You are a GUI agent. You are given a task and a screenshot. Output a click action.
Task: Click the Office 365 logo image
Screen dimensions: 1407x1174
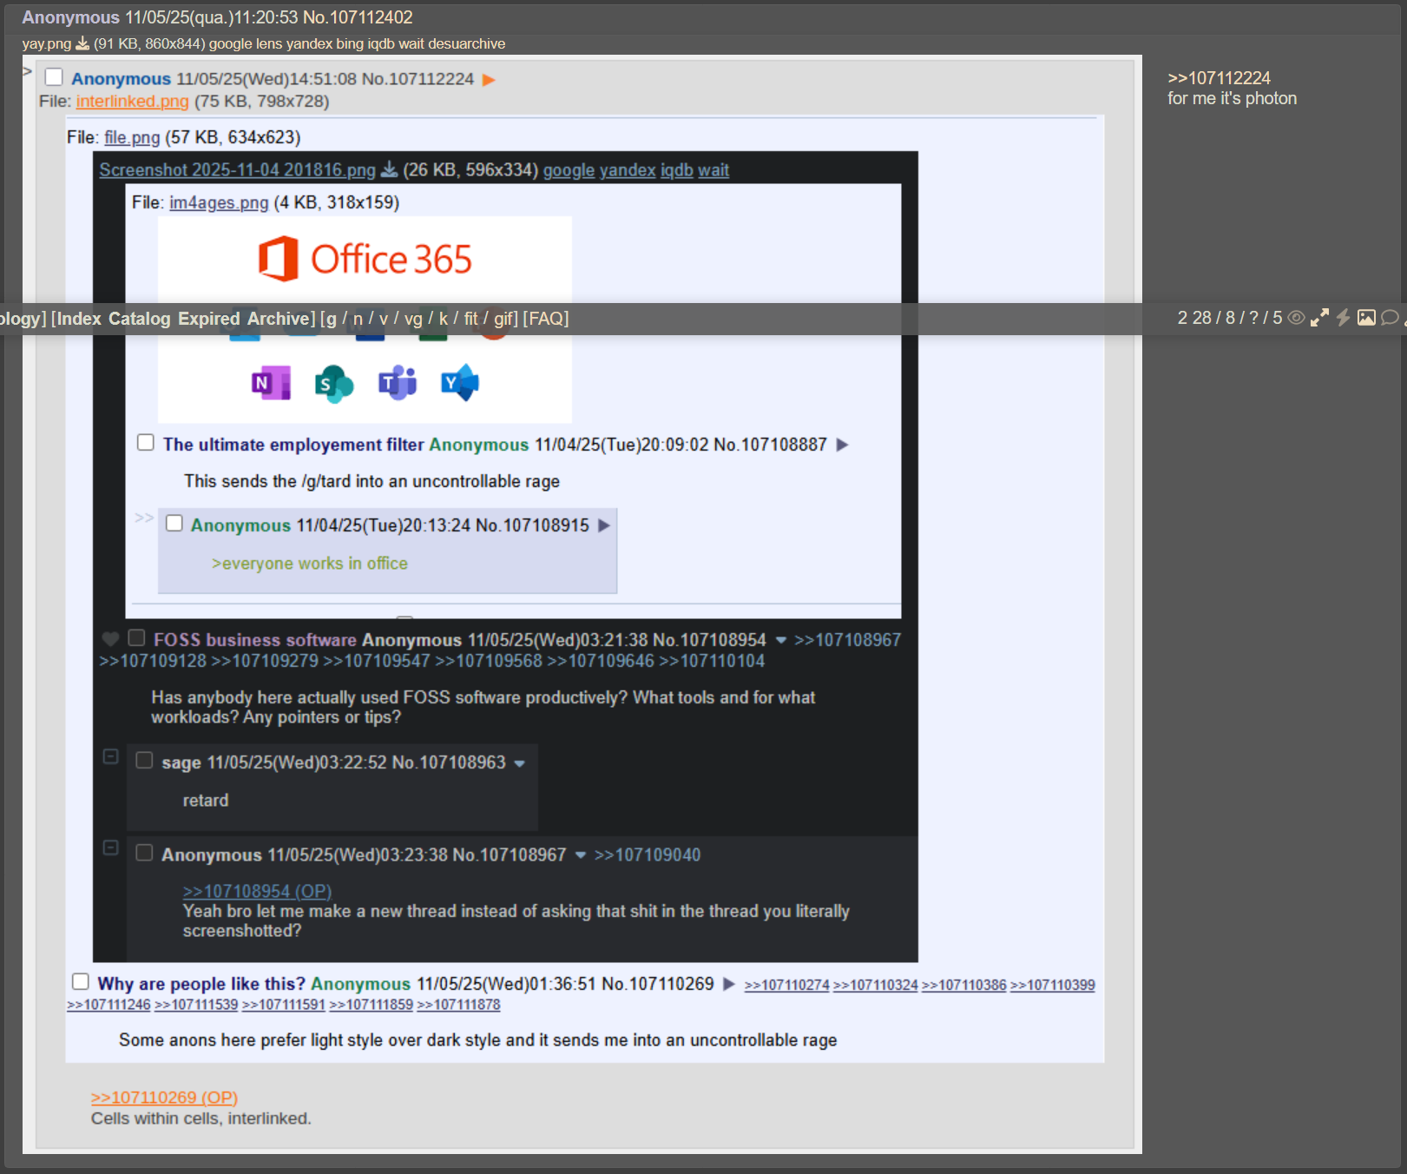coord(365,259)
